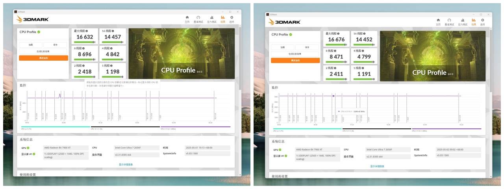Image resolution: width=504 pixels, height=189 pixels.
Task: Click the 2025-05-01 19:13 +08:00 time field
Action: click(207, 148)
